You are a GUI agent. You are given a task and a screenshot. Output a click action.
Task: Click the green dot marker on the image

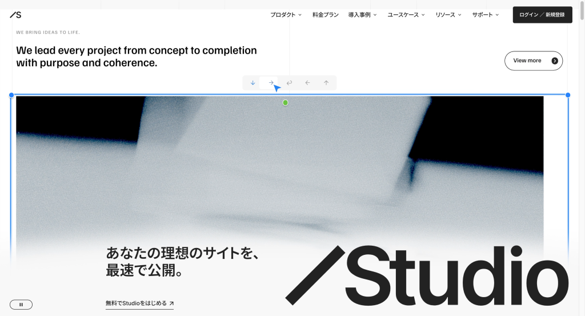pos(286,103)
